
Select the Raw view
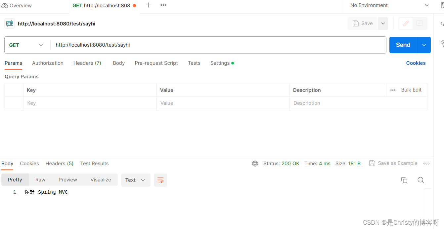40,180
